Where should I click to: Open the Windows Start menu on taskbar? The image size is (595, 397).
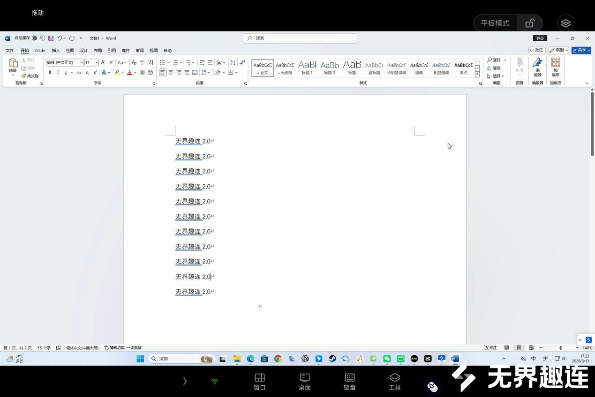coord(140,359)
